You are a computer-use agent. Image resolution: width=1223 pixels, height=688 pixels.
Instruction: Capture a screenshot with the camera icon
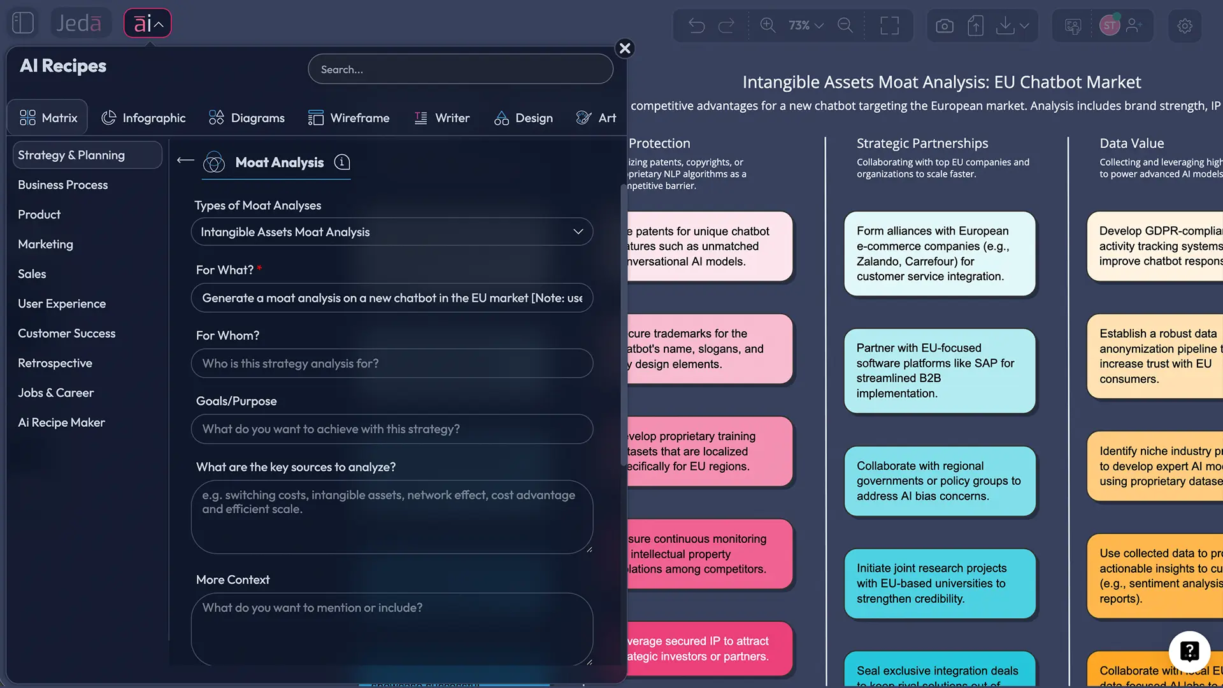click(944, 25)
